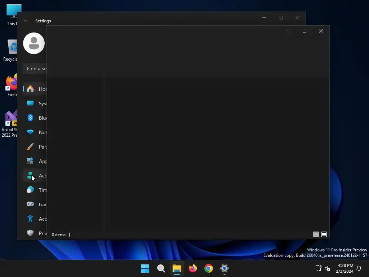The height and width of the screenshot is (277, 369).
Task: Launch Firefox from the taskbar
Action: pos(193,268)
